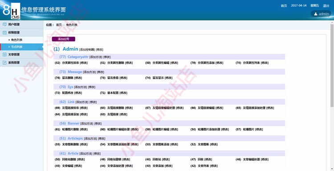Edit node 分类属性列表 (78)
Image resolution: width=334 pixels, height=171 pixels.
click(x=265, y=63)
